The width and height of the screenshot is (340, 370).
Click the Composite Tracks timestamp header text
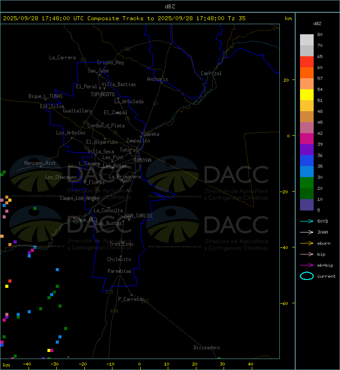pos(124,18)
